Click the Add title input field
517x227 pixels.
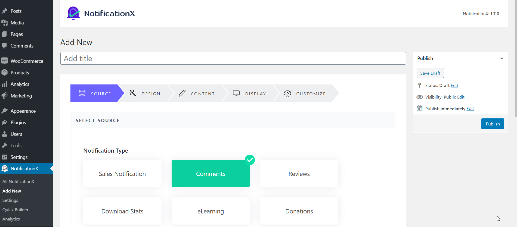[233, 58]
